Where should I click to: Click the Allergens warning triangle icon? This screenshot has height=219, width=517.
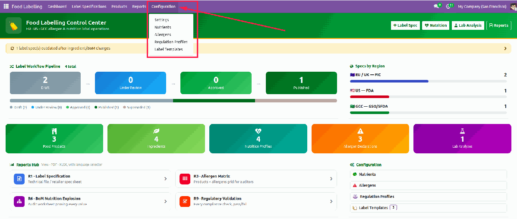[355, 185]
